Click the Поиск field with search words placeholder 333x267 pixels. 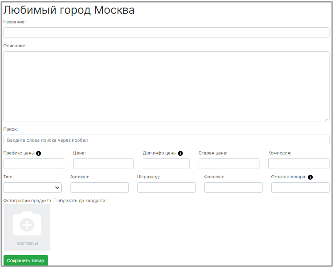pos(166,140)
